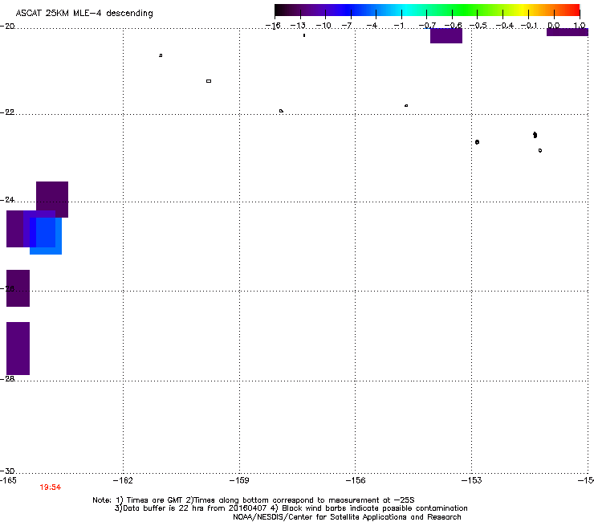Click the dark purple data patch on the -26 line

point(18,288)
